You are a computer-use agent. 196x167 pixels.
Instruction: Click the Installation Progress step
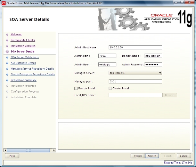[x=23, y=86]
